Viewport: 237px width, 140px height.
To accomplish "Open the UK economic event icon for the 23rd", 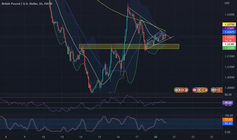I will click(213, 90).
